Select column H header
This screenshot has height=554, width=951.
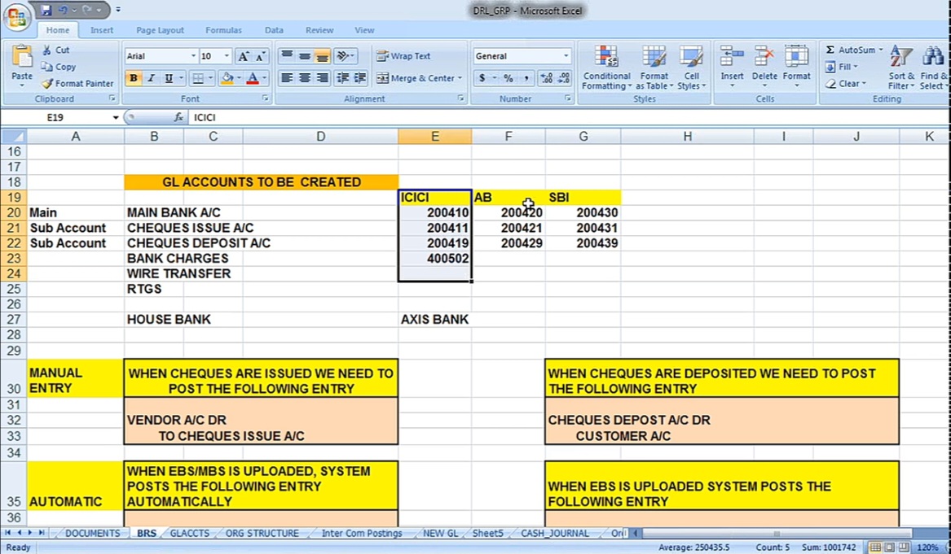687,136
